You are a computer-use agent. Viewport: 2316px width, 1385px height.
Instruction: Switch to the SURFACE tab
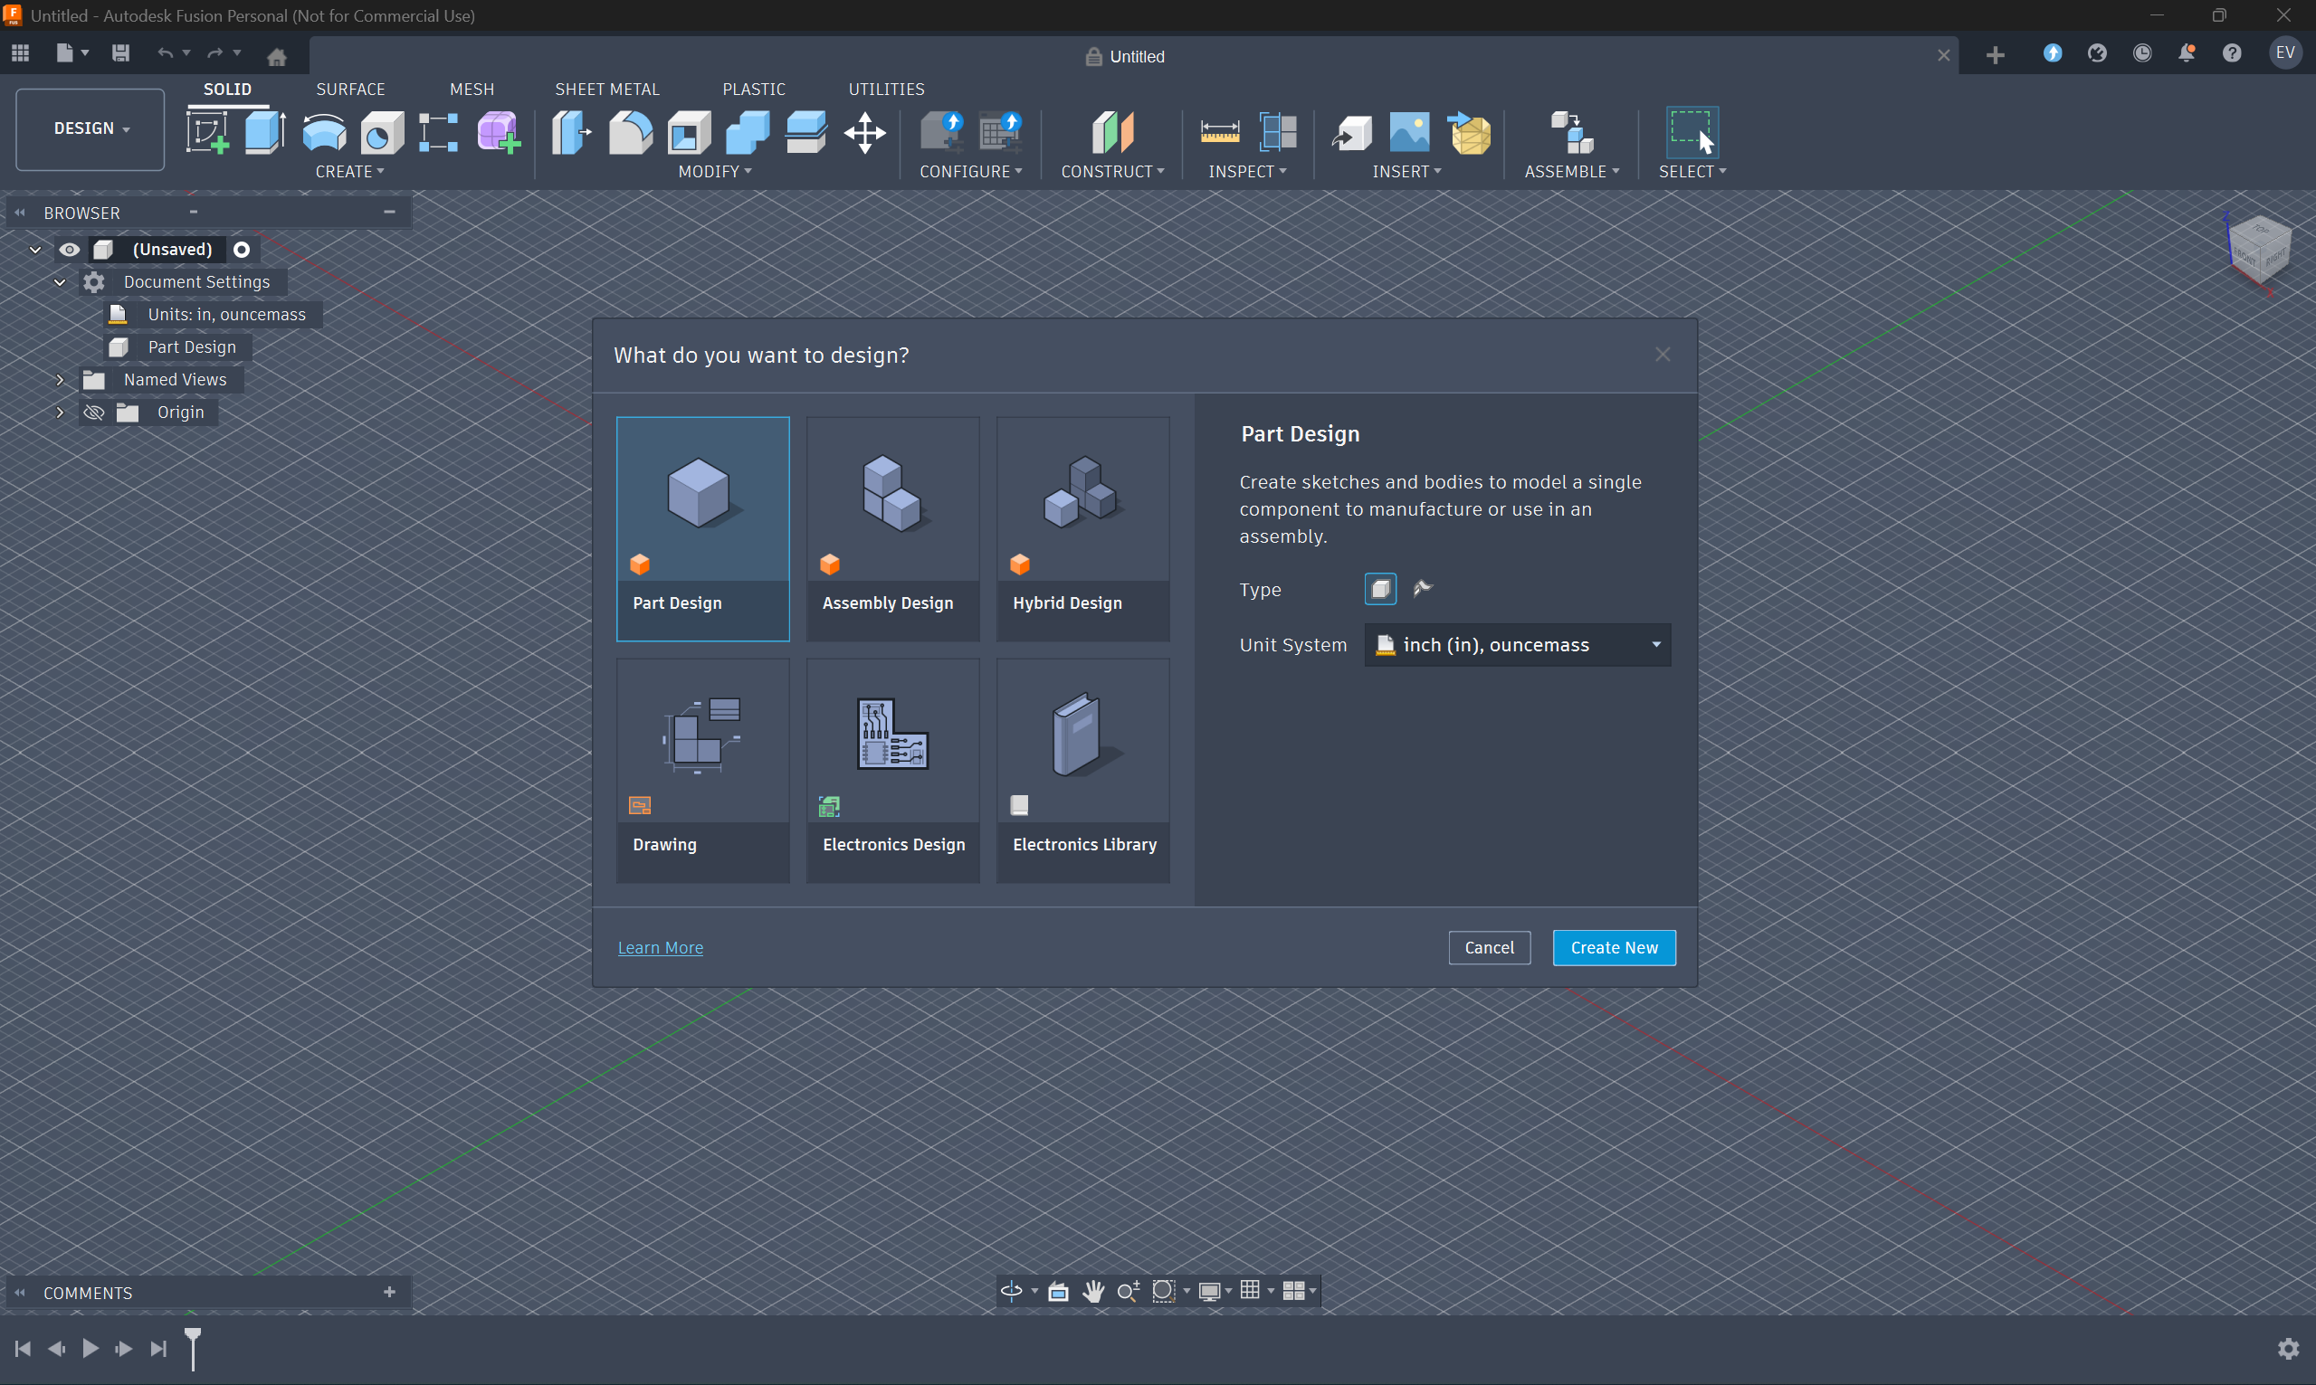350,90
